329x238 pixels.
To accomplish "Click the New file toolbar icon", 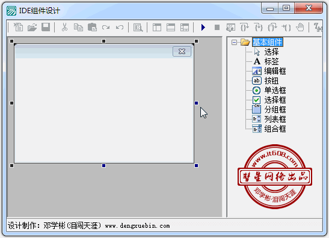I will coord(18,27).
